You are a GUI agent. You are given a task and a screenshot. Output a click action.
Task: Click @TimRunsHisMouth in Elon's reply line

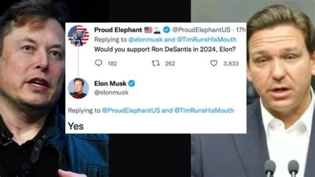204,111
